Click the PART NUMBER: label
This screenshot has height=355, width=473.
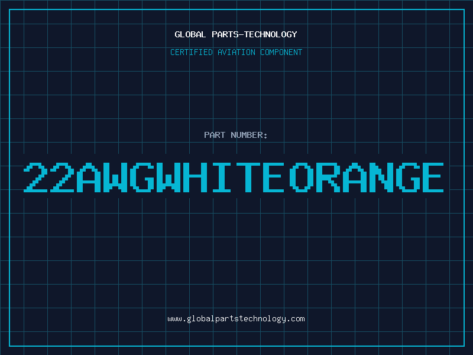[x=236, y=135]
